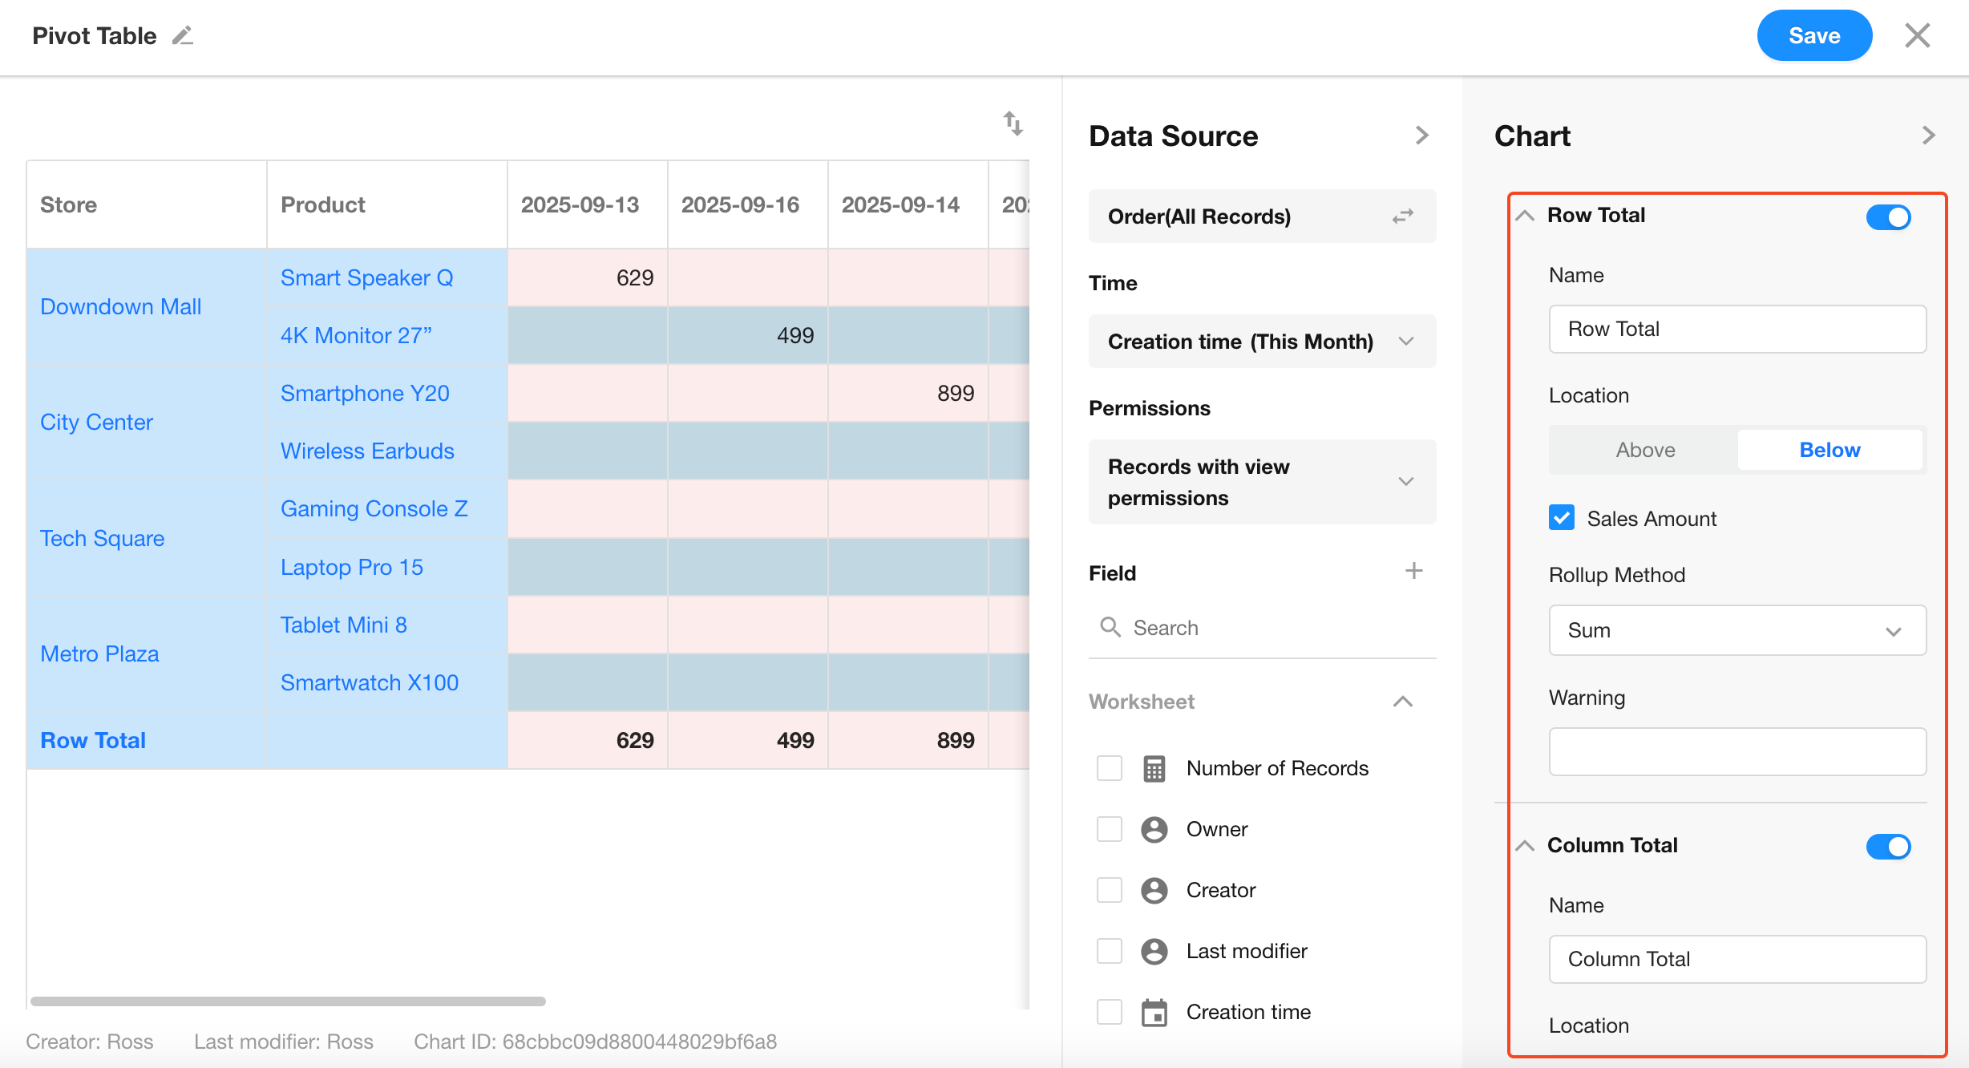Image resolution: width=1969 pixels, height=1068 pixels.
Task: Check the Number of Records checkbox
Action: [1110, 768]
